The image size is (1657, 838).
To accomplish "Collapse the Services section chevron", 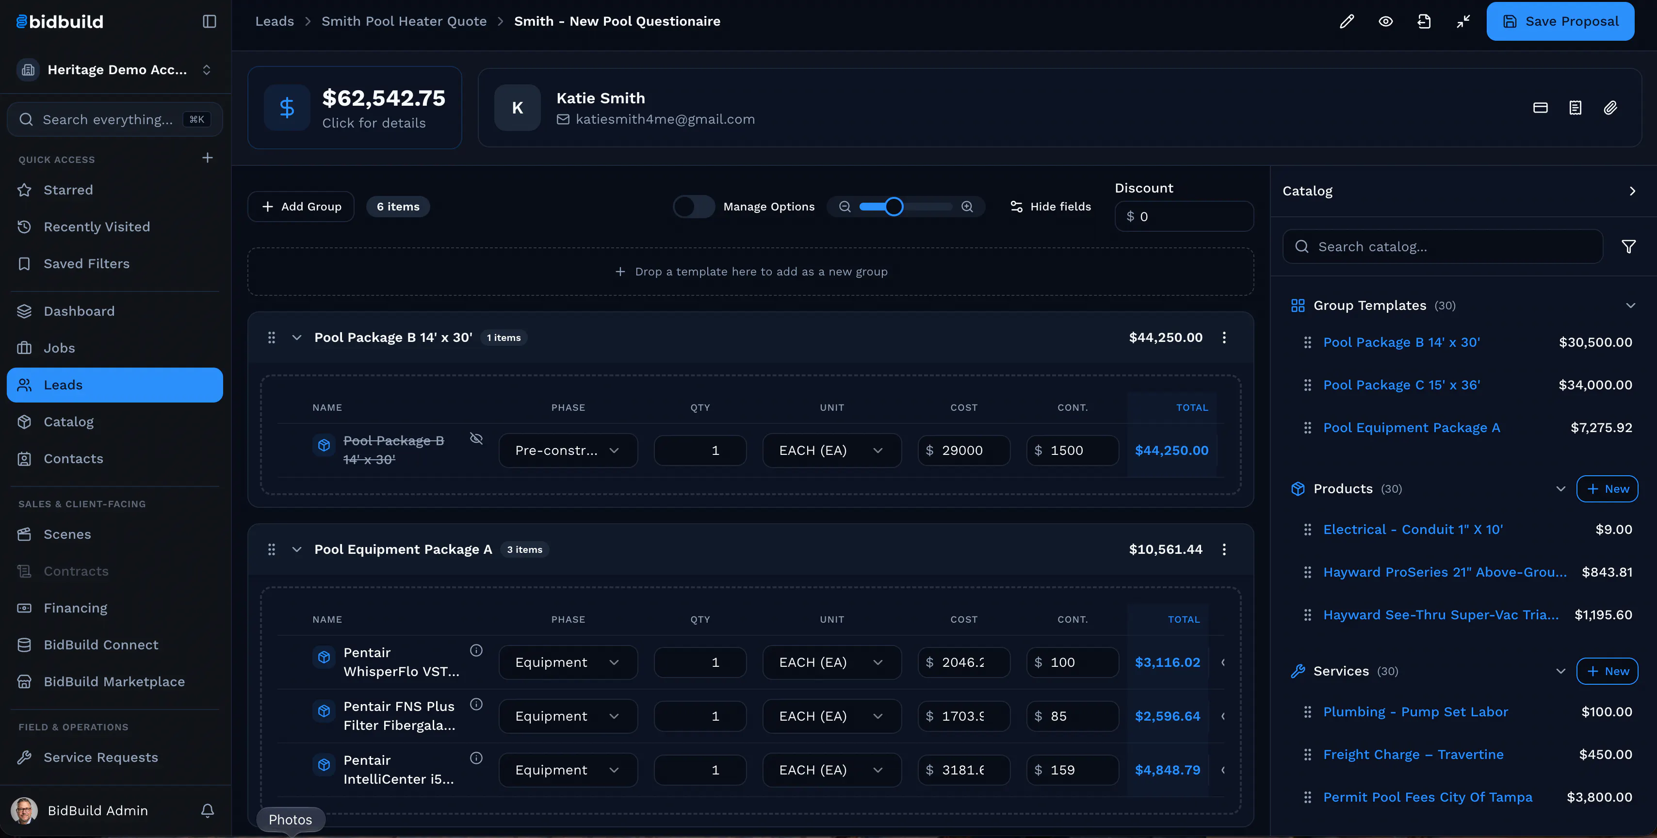I will 1560,671.
